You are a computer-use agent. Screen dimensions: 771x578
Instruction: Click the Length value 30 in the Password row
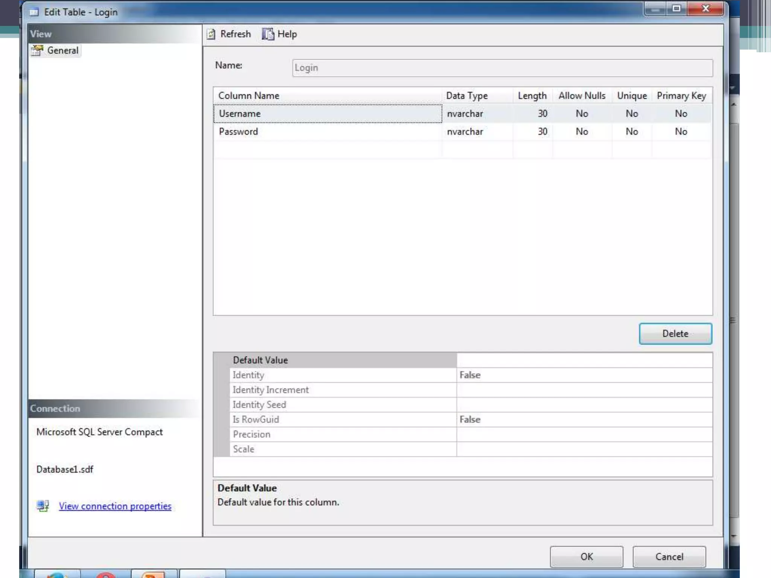coord(542,132)
